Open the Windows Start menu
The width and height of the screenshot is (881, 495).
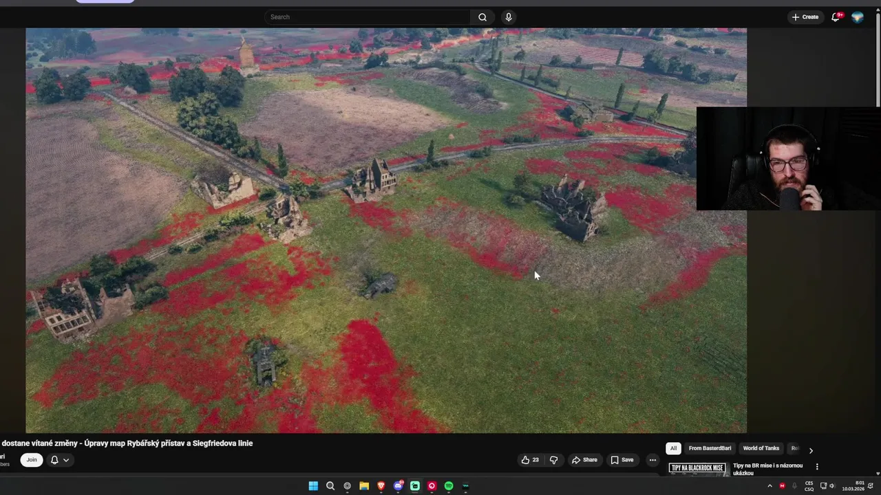[x=313, y=486]
